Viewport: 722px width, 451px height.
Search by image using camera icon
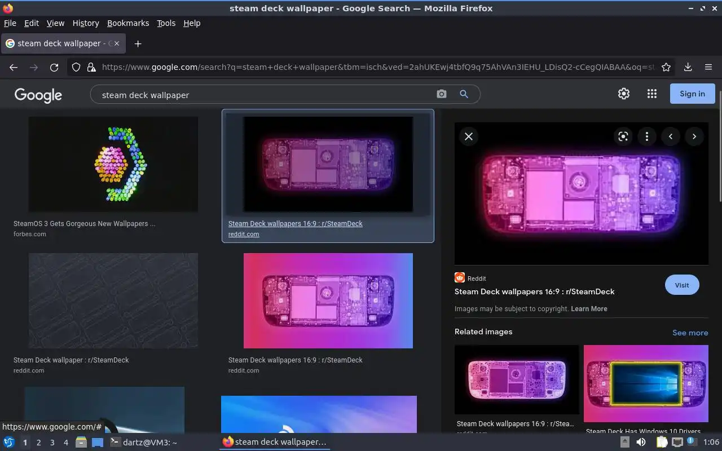click(442, 94)
